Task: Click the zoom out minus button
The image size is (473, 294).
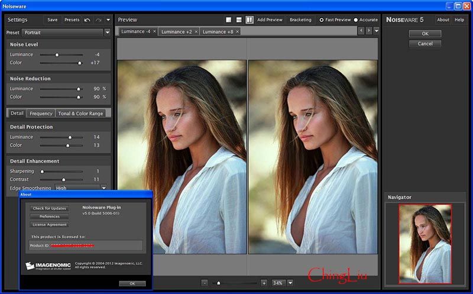Action: (x=204, y=283)
